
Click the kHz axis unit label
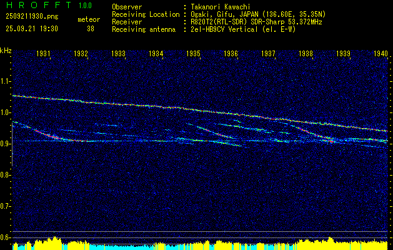tap(6, 51)
